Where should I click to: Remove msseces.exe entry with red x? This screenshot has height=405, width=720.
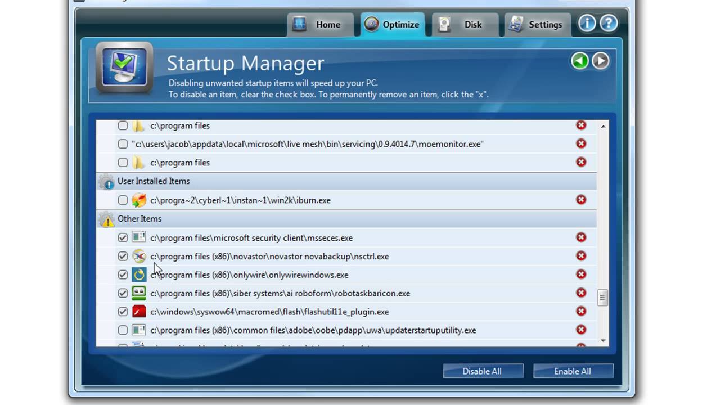581,237
